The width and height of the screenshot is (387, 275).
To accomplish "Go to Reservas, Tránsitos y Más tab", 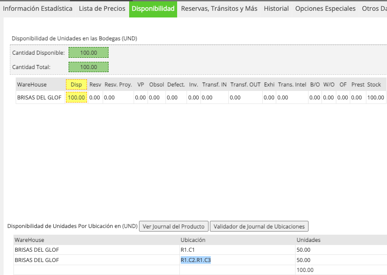I will [219, 9].
